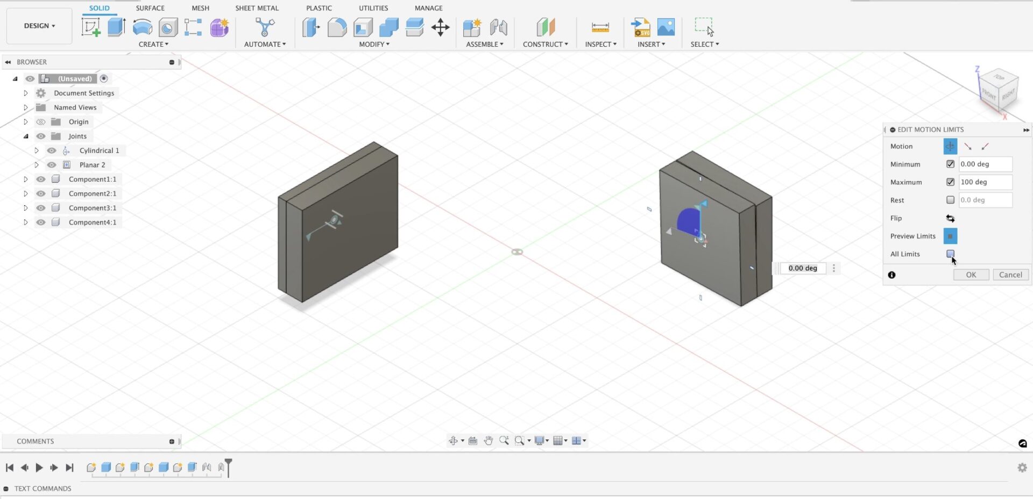
Task: Hide Component1:1 using its eye icon
Action: click(41, 179)
